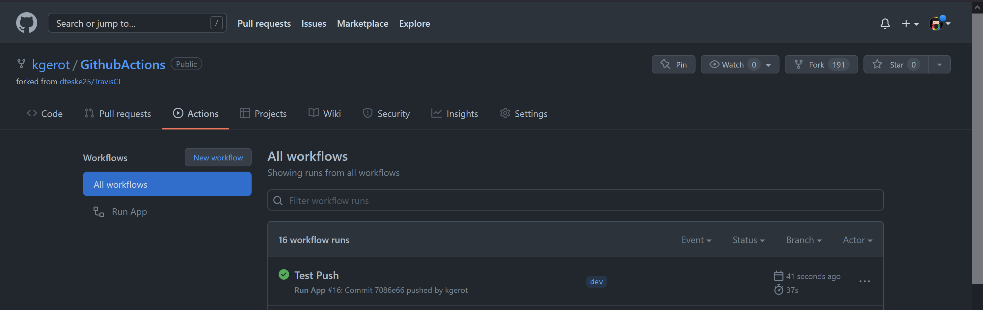
Task: Click the fork icon beside kgerot
Action: click(x=21, y=64)
